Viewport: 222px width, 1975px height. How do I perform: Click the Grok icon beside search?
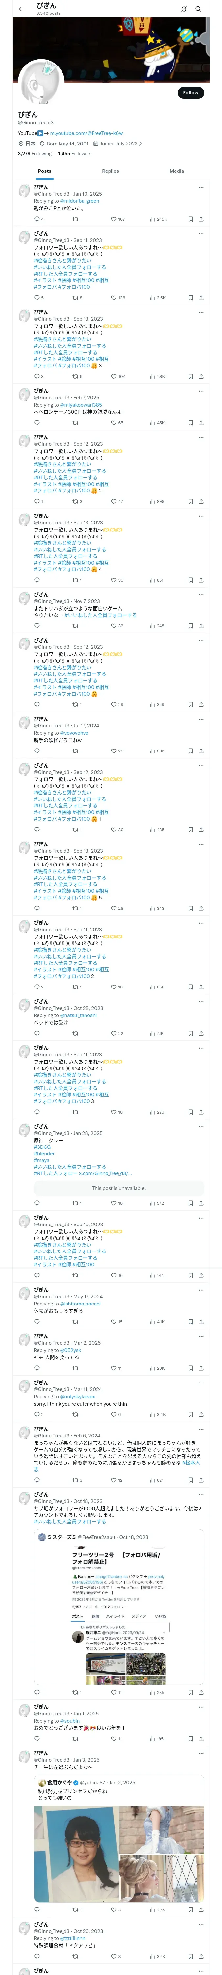184,9
